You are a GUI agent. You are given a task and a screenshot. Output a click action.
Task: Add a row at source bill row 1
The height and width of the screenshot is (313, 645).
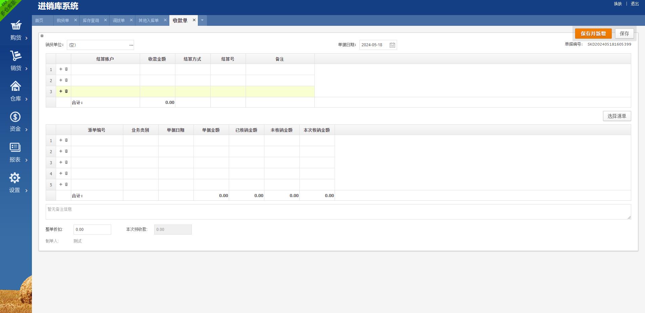[61, 140]
